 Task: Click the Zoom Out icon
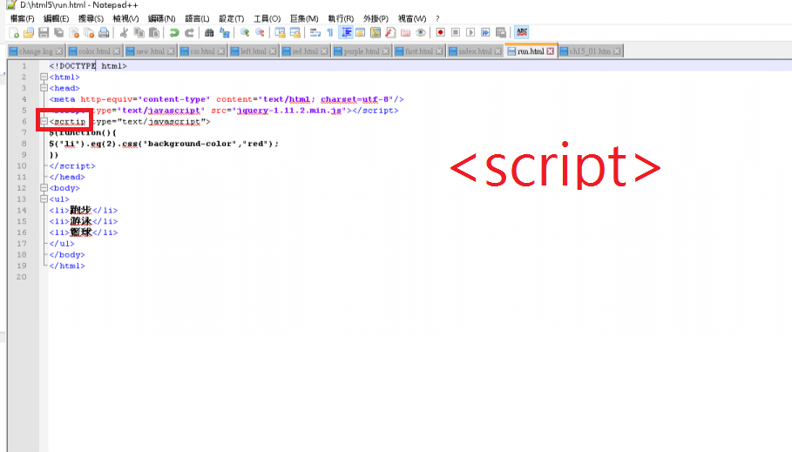261,33
